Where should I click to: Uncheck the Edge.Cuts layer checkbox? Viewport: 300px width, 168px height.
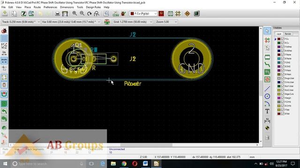283,94
